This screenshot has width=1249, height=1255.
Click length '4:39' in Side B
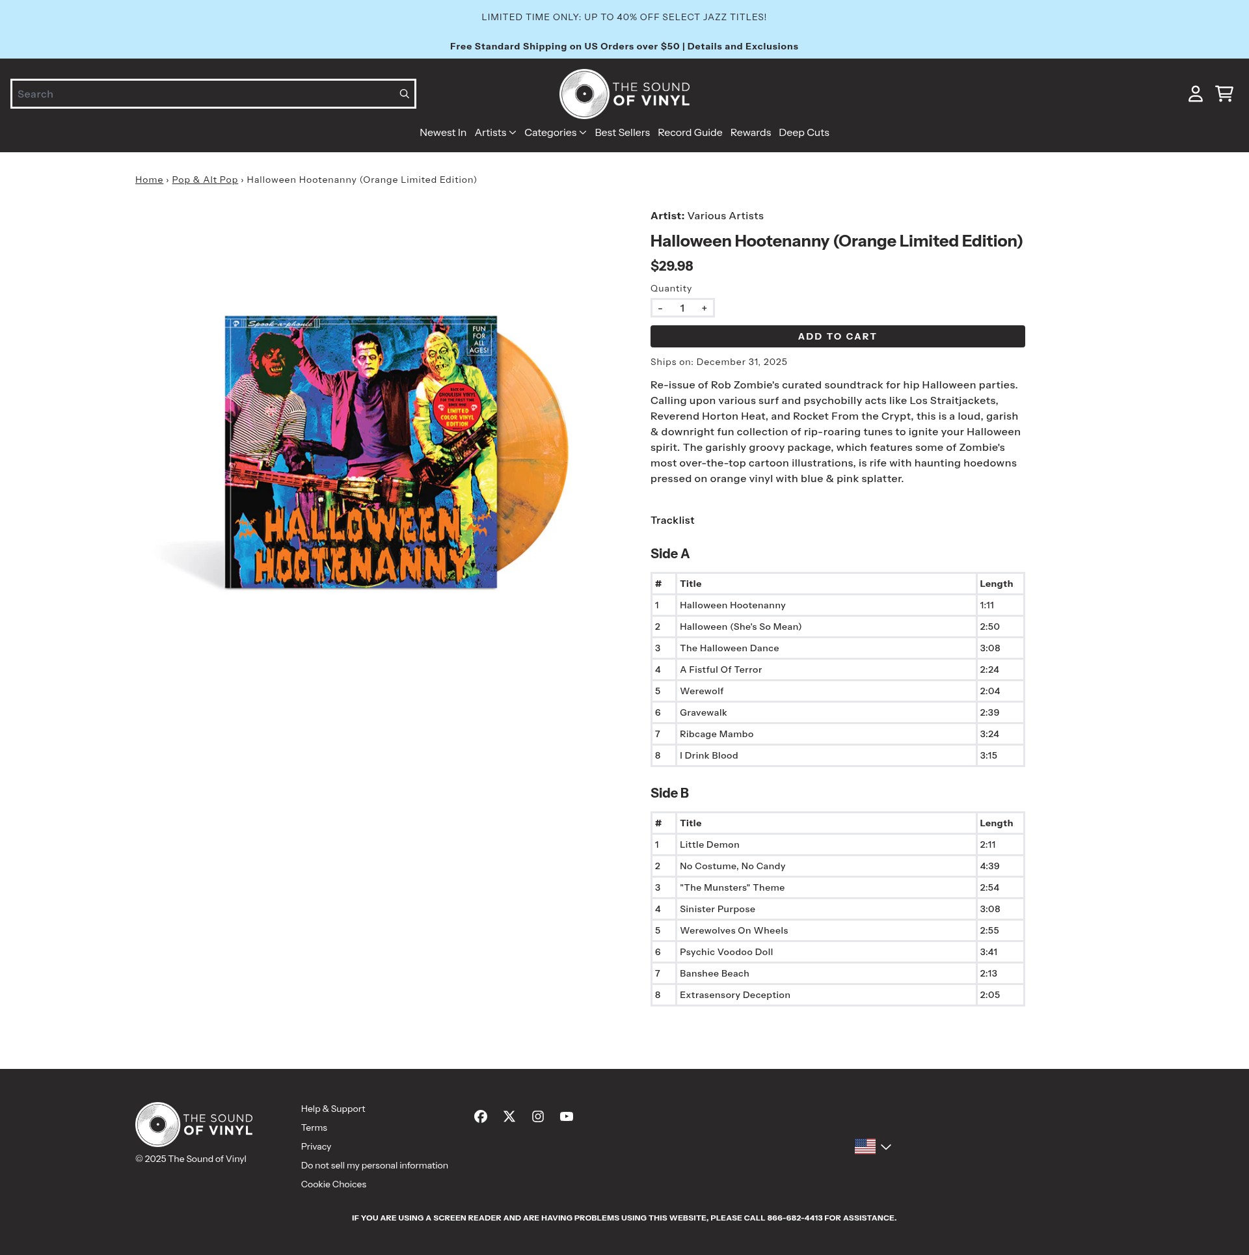pyautogui.click(x=989, y=866)
